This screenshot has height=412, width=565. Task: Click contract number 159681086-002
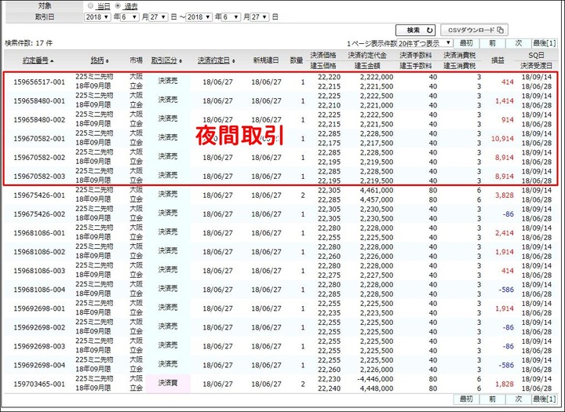39,252
